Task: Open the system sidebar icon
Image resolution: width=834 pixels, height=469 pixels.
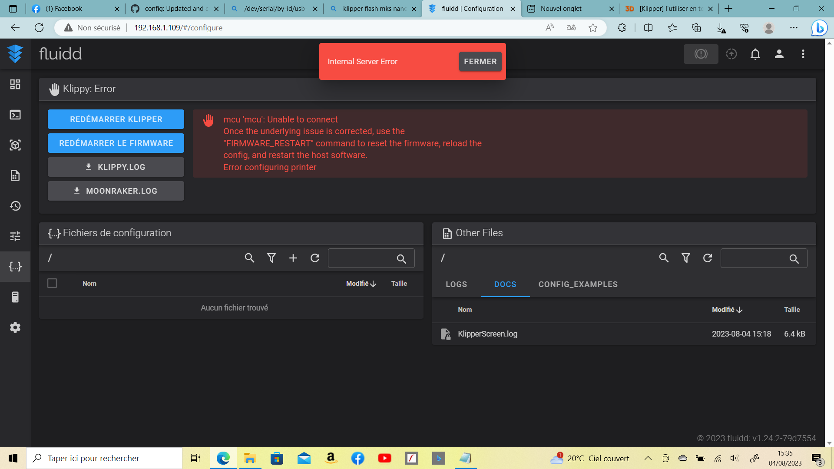Action: tap(15, 297)
